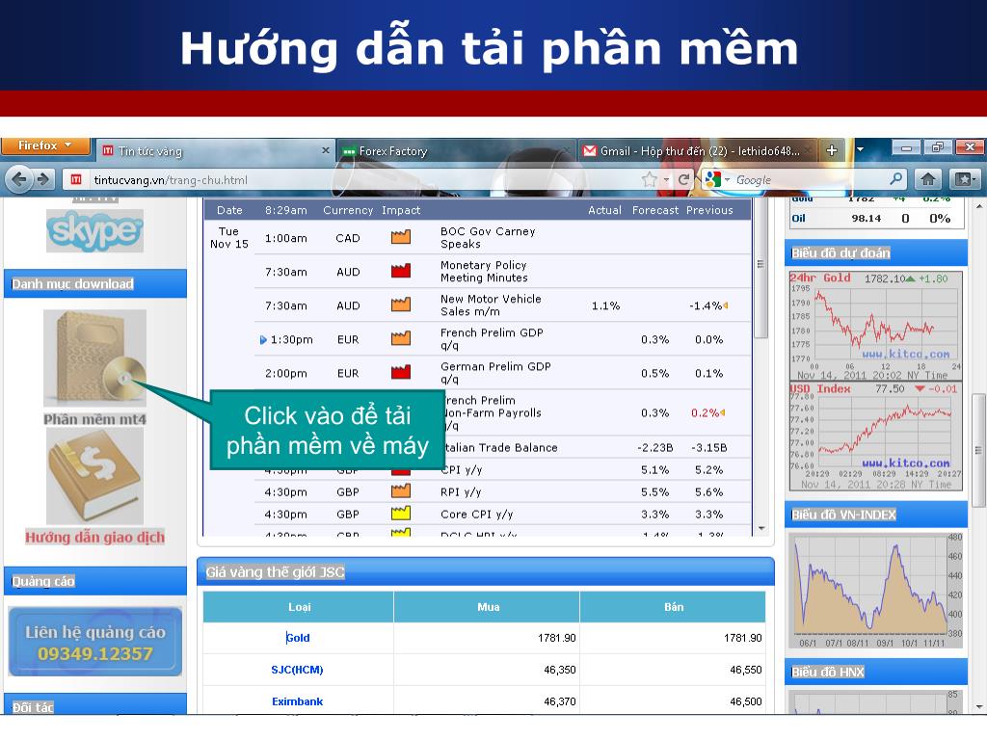Open the Bookmarks menu icon beside Home
987x740 pixels.
[x=965, y=179]
